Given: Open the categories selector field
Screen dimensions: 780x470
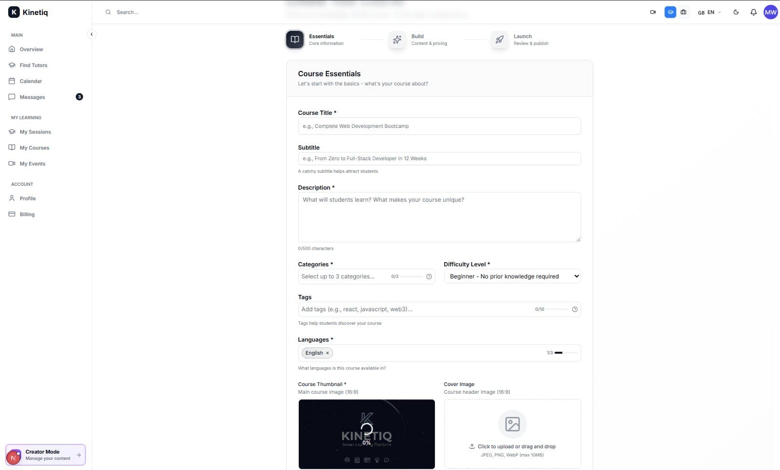Looking at the screenshot, I should 344,276.
